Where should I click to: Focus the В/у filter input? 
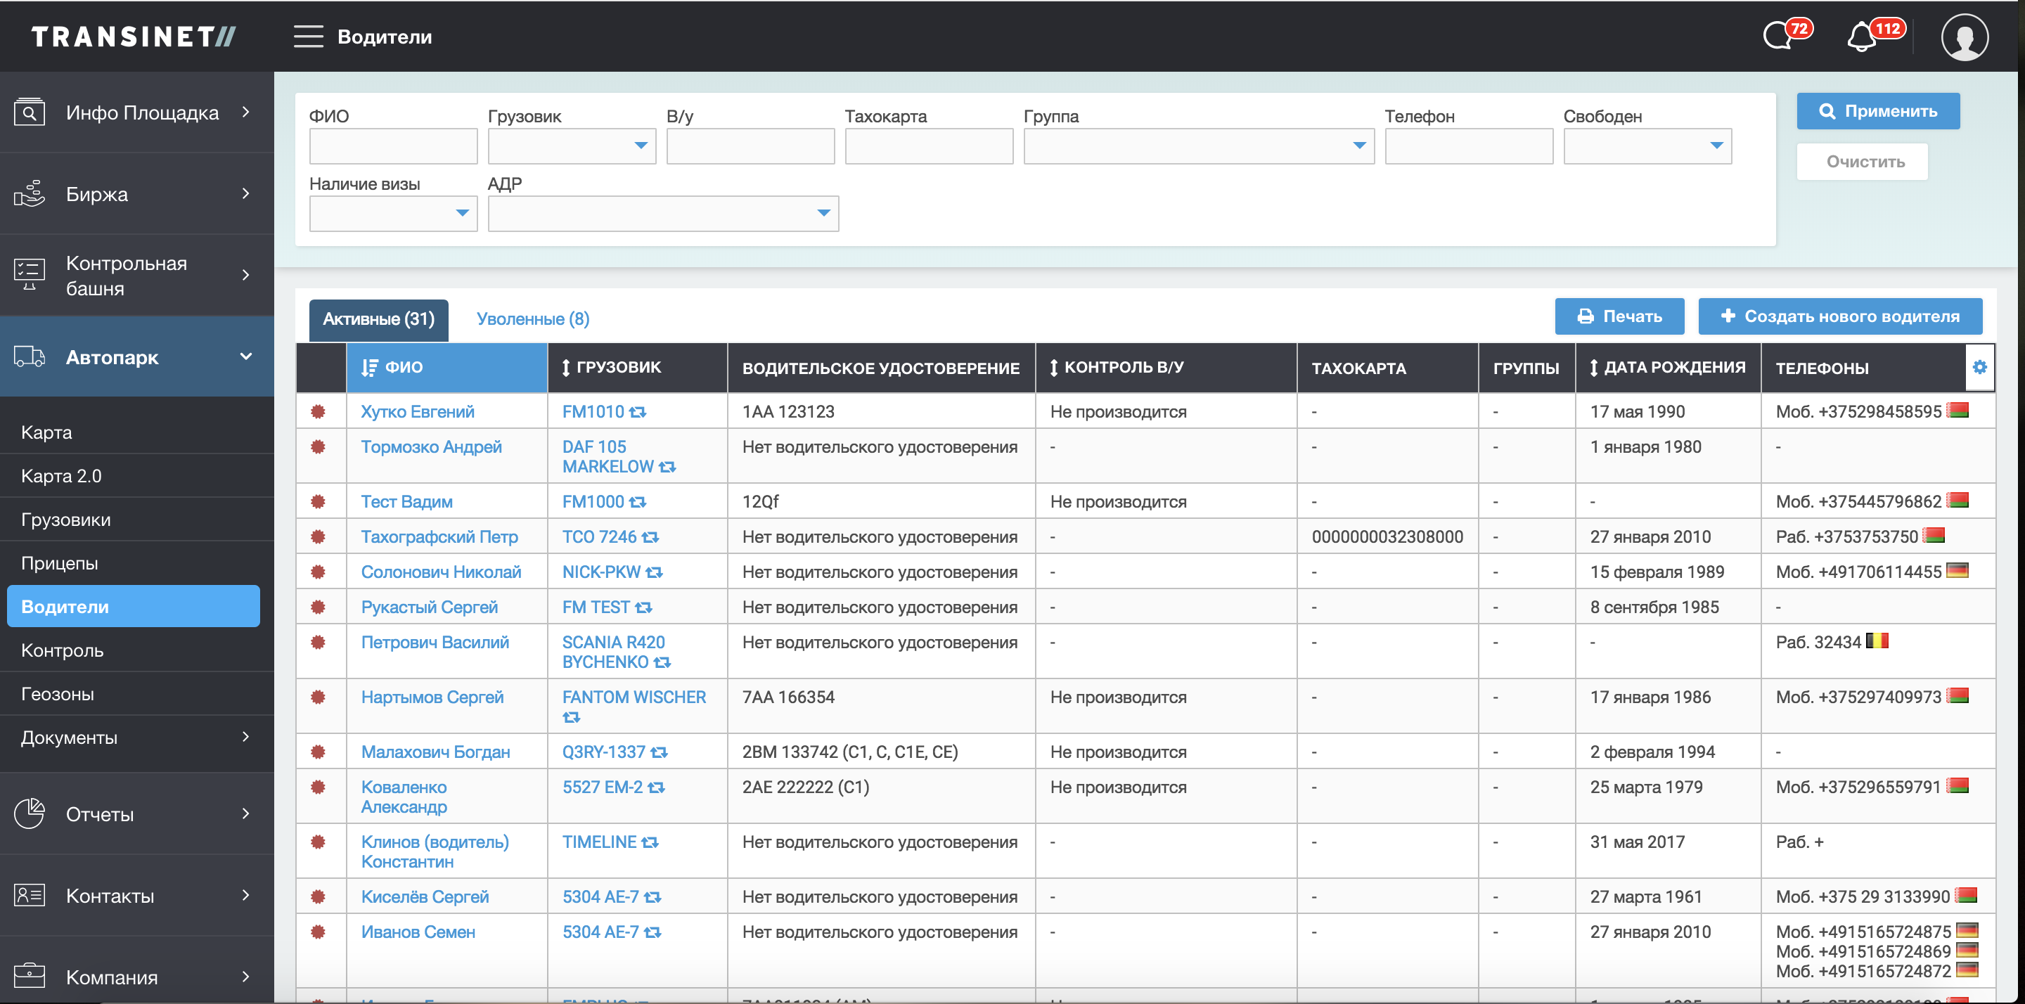click(750, 146)
